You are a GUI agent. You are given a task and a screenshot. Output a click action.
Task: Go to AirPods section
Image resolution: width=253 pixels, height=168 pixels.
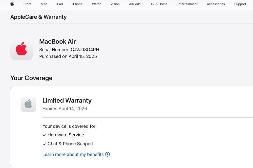(x=135, y=4)
